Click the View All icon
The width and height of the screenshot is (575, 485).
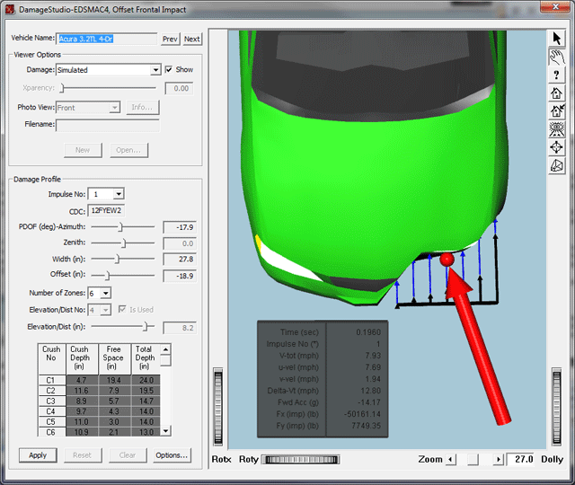click(557, 129)
